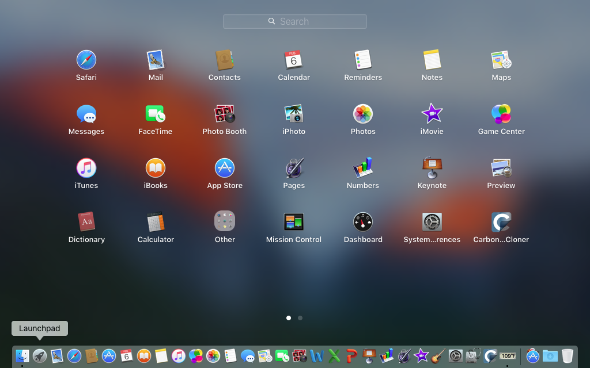Open Safari from the Launchpad grid

(86, 60)
